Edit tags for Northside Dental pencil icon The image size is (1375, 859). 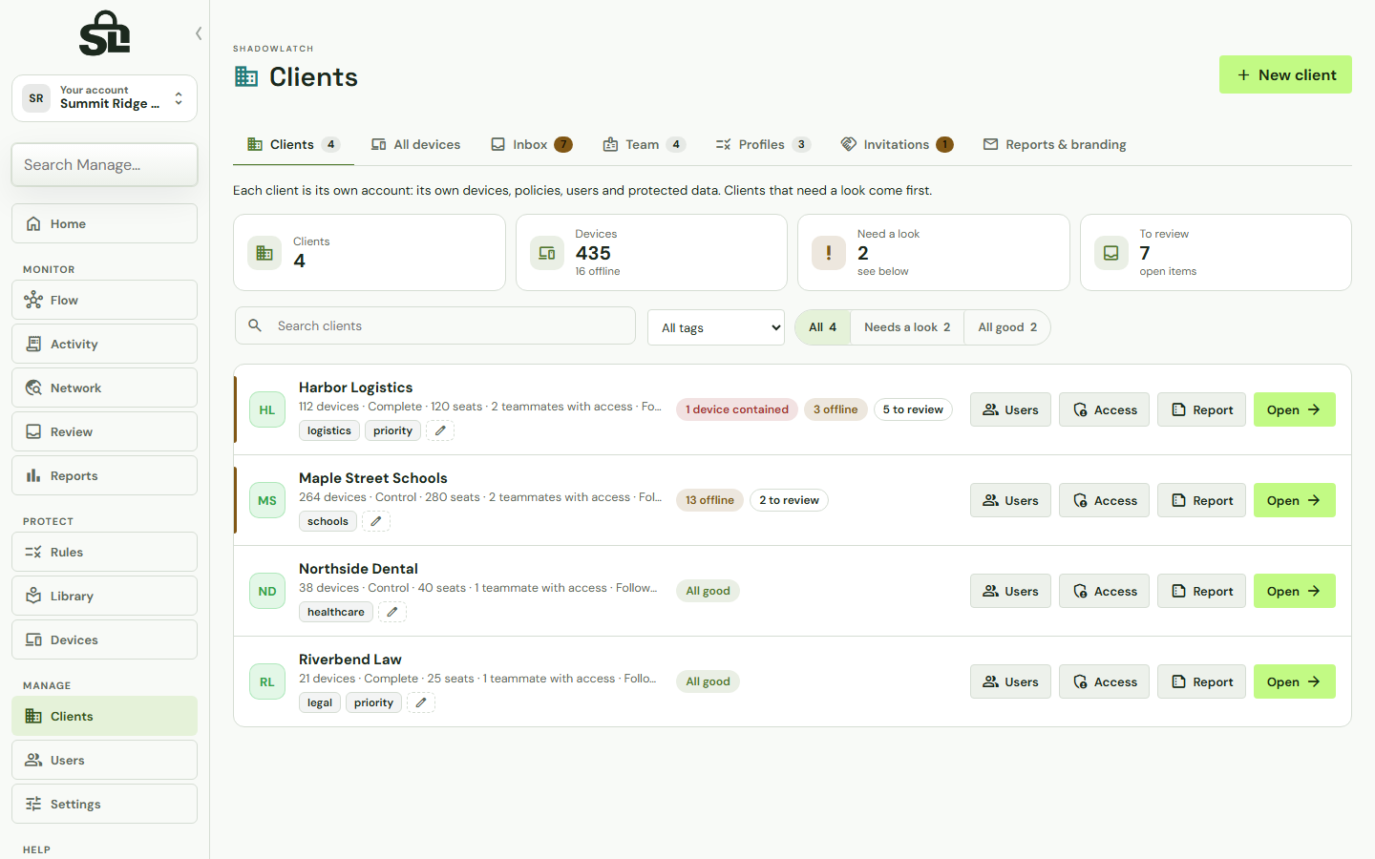point(392,612)
